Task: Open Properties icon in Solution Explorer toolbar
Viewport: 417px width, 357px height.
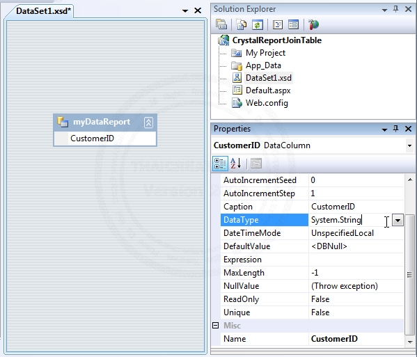Action: point(221,24)
